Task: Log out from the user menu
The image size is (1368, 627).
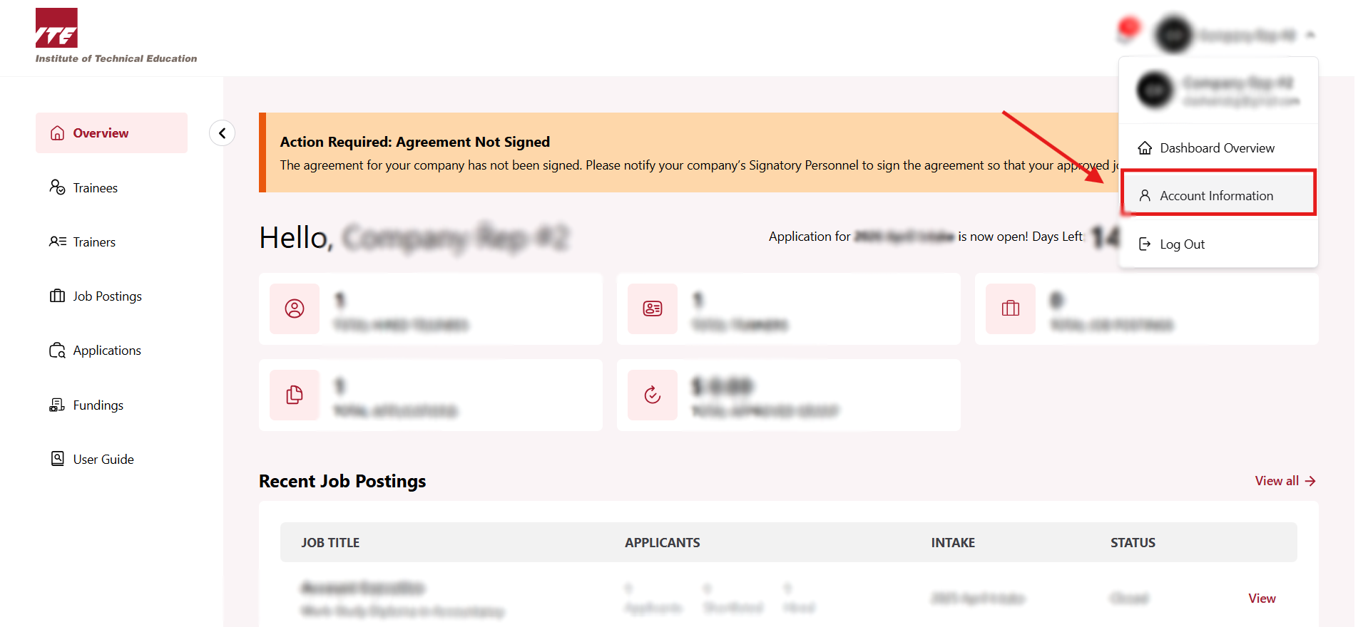Action: click(1182, 244)
